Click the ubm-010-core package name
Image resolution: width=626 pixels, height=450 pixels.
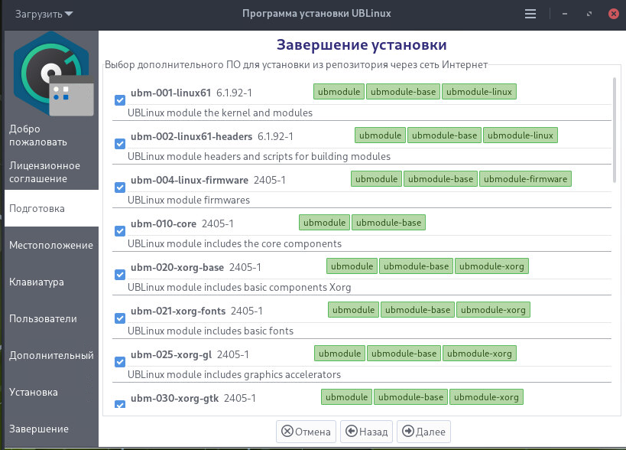(x=164, y=223)
